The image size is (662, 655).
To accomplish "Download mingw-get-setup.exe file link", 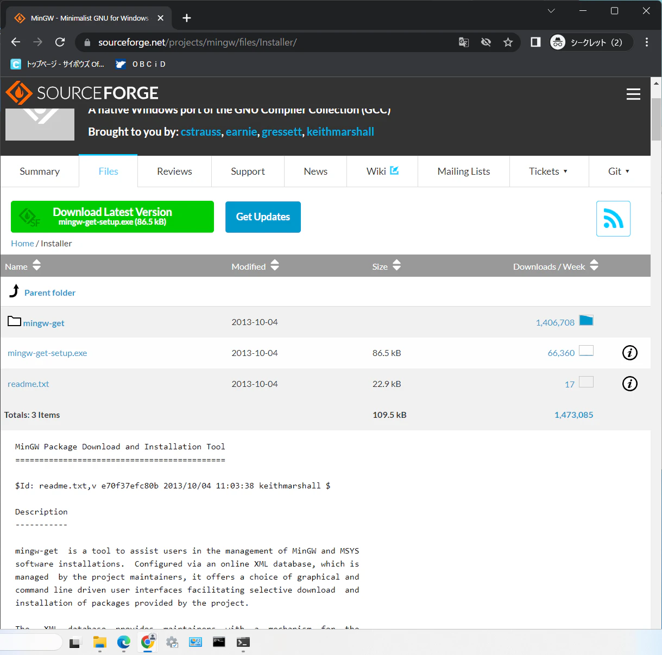I will (x=47, y=353).
